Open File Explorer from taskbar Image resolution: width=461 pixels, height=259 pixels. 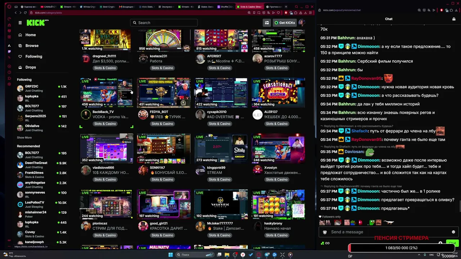click(227, 255)
